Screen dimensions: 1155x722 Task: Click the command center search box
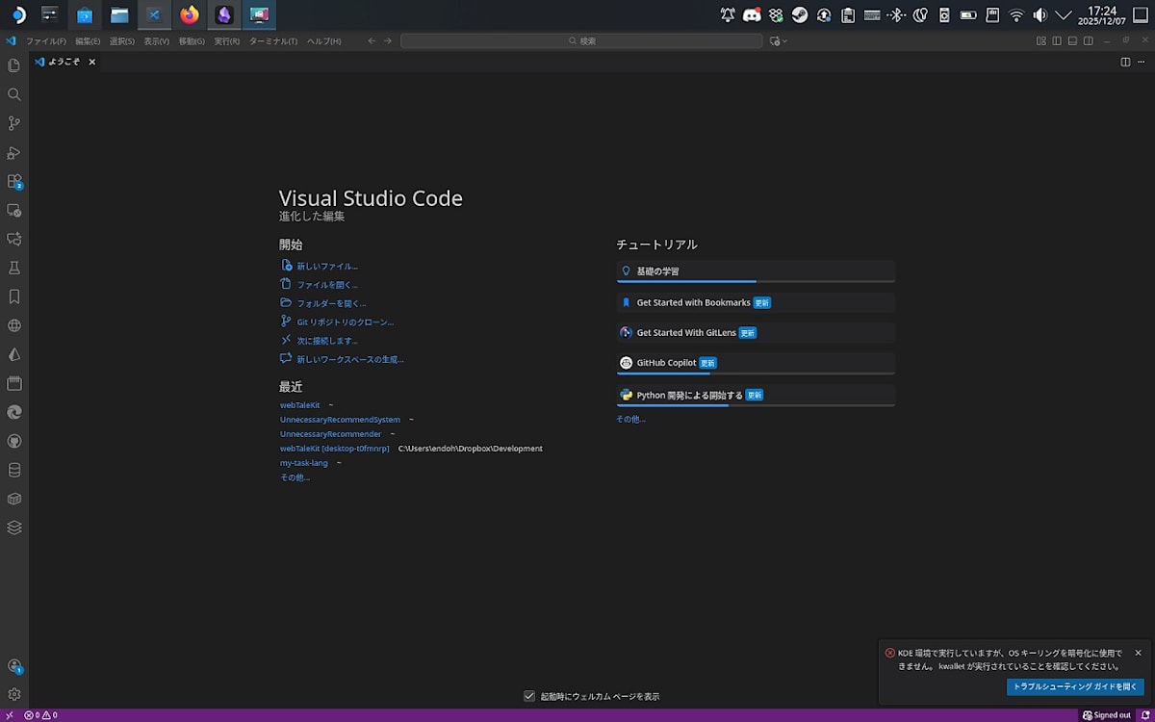click(581, 41)
